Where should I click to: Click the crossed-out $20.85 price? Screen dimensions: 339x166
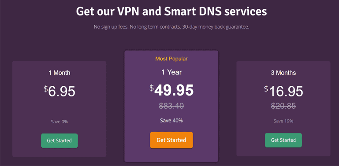tap(283, 106)
